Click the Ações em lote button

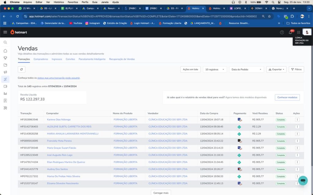tap(190, 69)
